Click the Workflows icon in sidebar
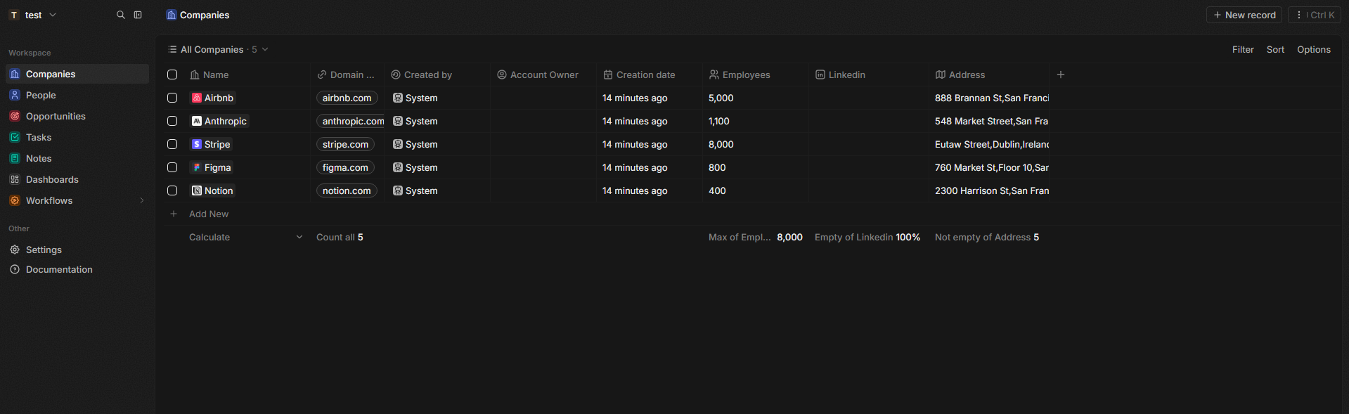Image resolution: width=1349 pixels, height=414 pixels. (x=15, y=200)
